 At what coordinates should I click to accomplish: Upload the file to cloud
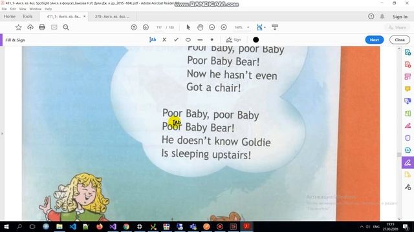(x=30, y=27)
